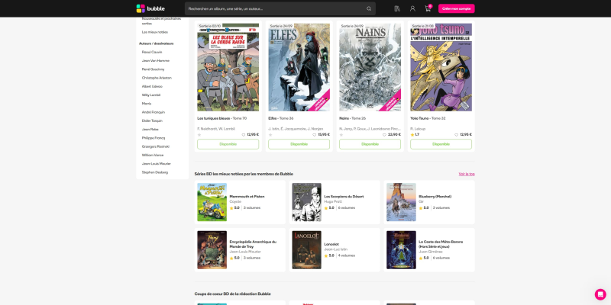Open the shopping cart icon
The image size is (611, 305).
point(428,8)
